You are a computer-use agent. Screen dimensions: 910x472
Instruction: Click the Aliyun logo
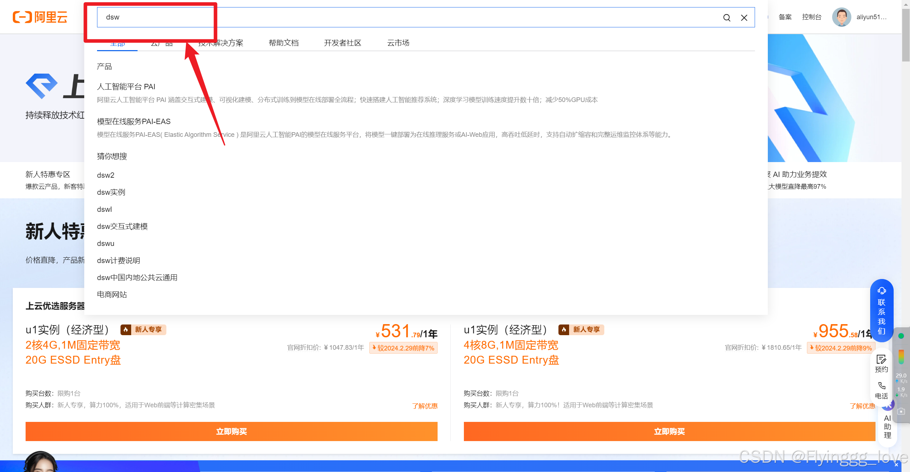click(40, 17)
